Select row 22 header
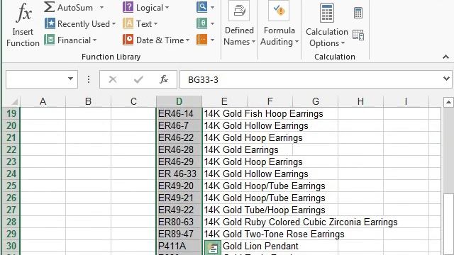The width and height of the screenshot is (454, 255). tap(11, 149)
